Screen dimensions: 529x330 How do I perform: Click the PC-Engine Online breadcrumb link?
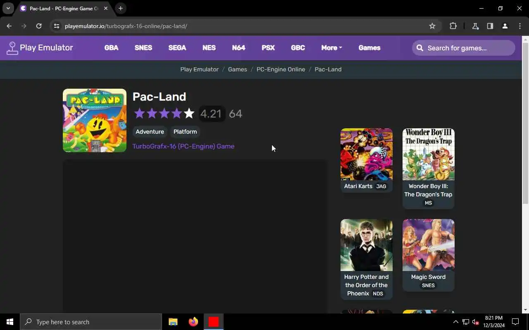(x=281, y=69)
